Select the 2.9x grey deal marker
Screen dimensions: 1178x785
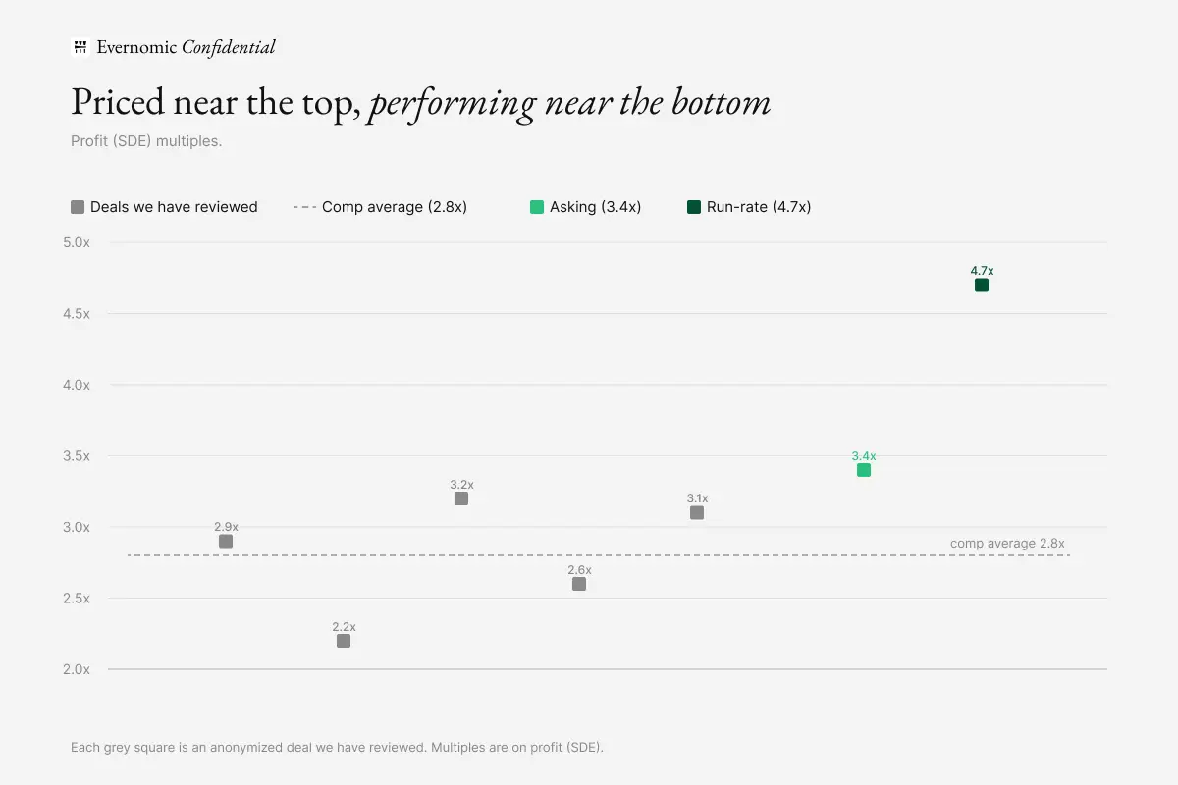click(x=226, y=542)
